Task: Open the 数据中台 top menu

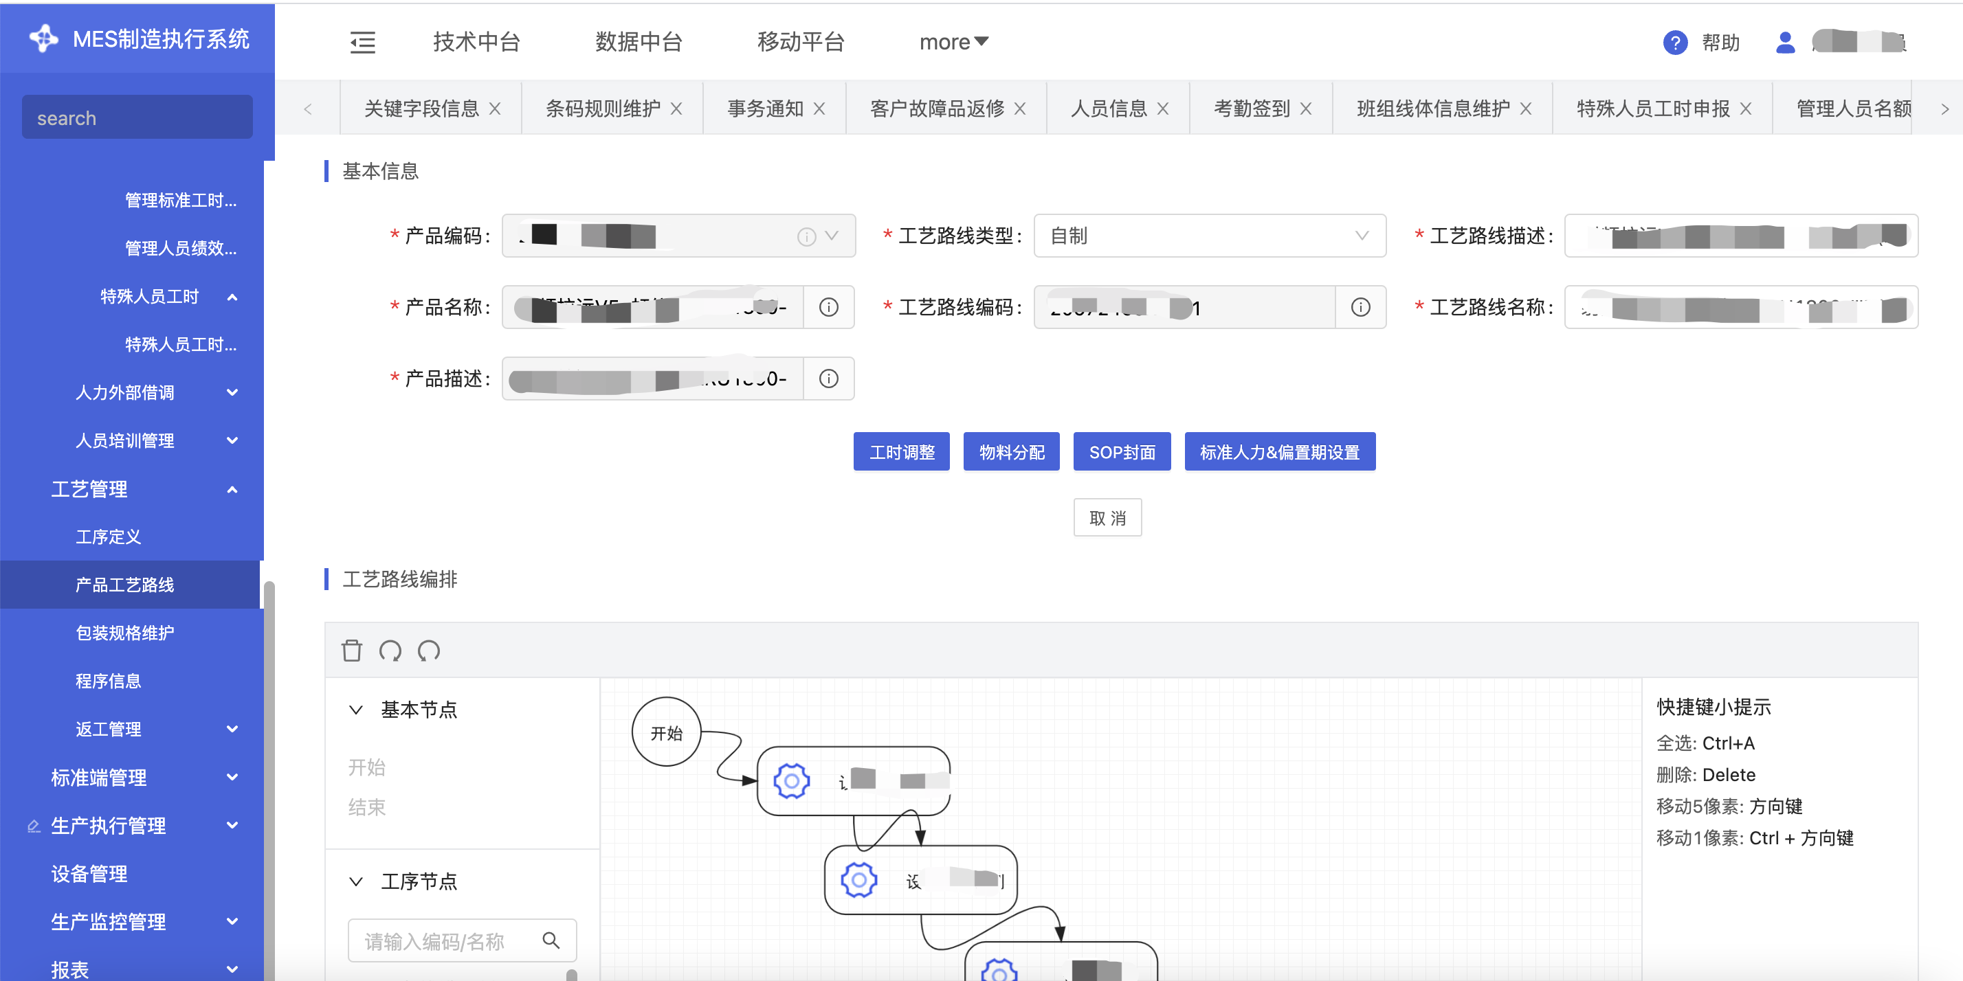Action: point(638,43)
